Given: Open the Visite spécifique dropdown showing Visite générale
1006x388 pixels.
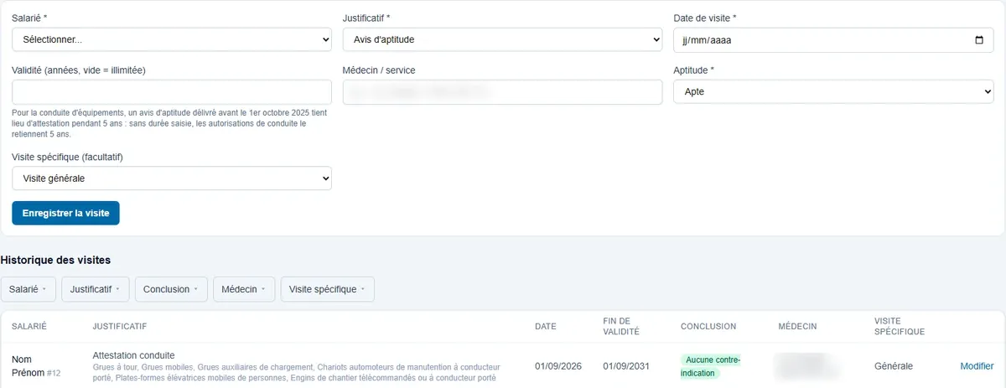Looking at the screenshot, I should [x=172, y=178].
